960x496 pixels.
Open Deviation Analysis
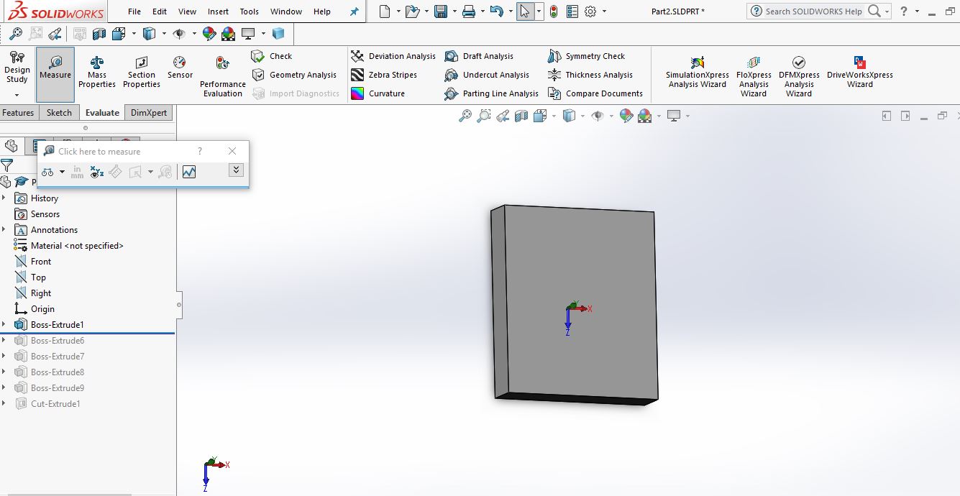click(393, 56)
